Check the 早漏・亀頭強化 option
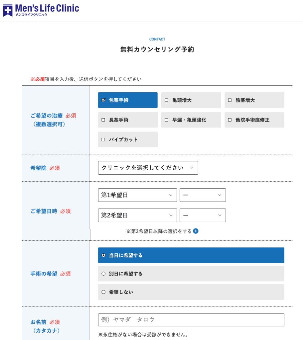 click(191, 120)
